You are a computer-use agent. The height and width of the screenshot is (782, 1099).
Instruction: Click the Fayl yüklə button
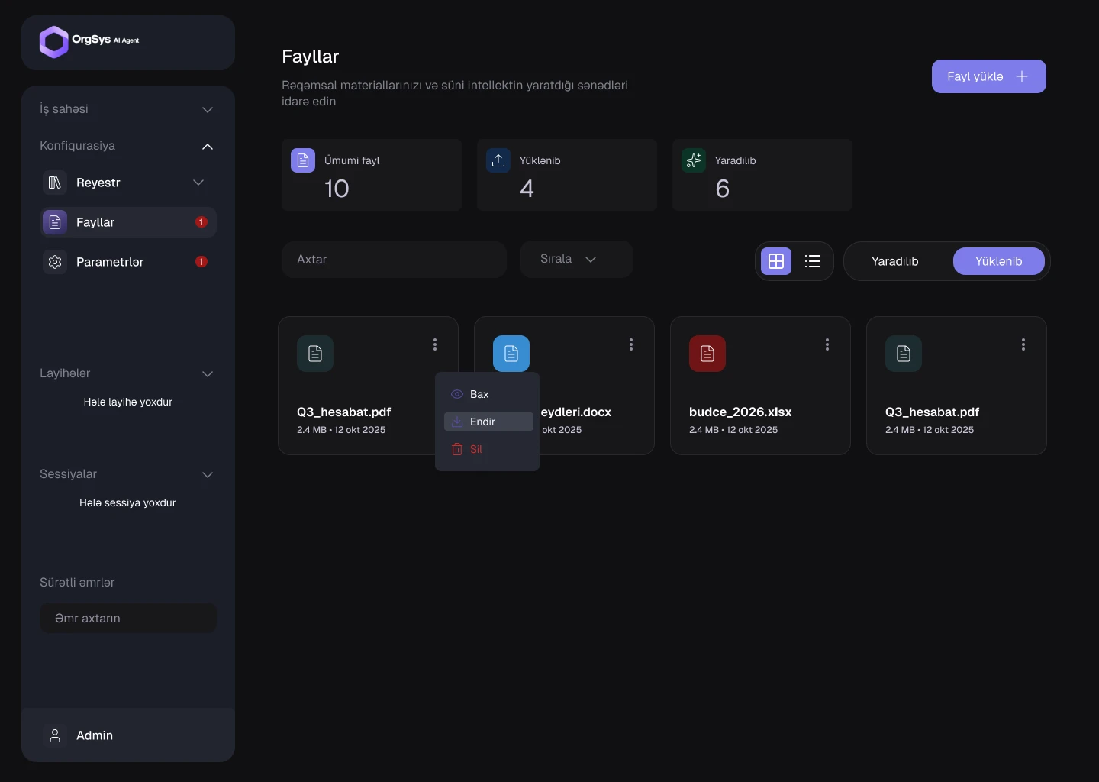pyautogui.click(x=989, y=76)
